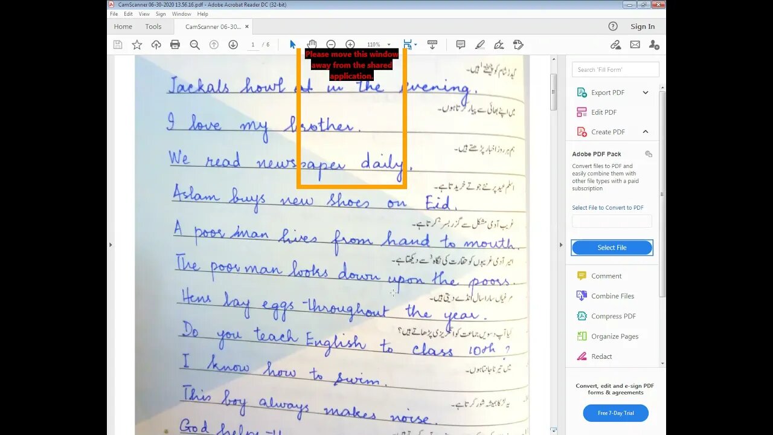Click the document scrollbar down arrow
The image size is (773, 435).
[554, 430]
